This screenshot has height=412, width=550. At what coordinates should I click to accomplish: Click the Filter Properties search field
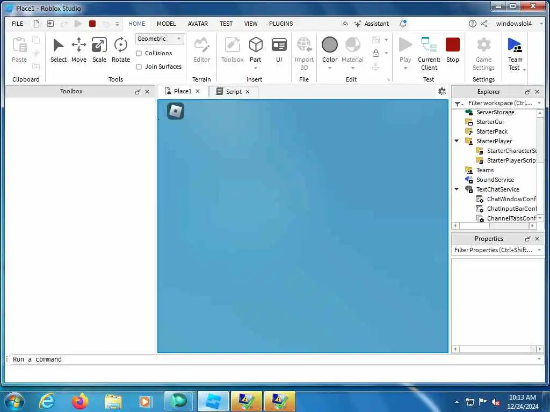494,250
